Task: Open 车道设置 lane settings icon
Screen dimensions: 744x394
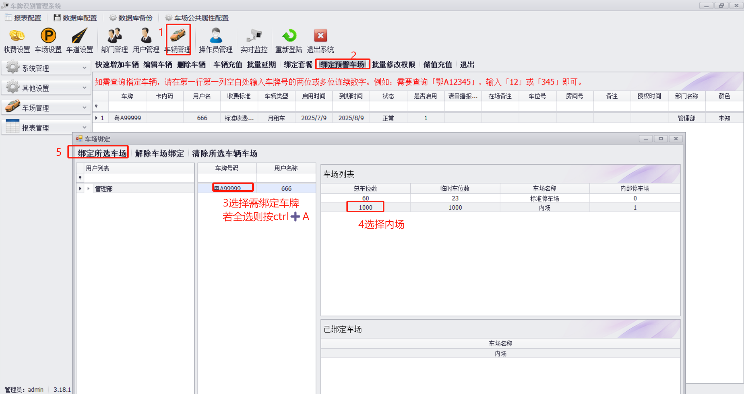Action: click(x=79, y=36)
